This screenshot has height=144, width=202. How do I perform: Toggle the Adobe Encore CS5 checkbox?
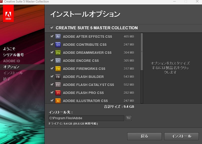point(52,61)
